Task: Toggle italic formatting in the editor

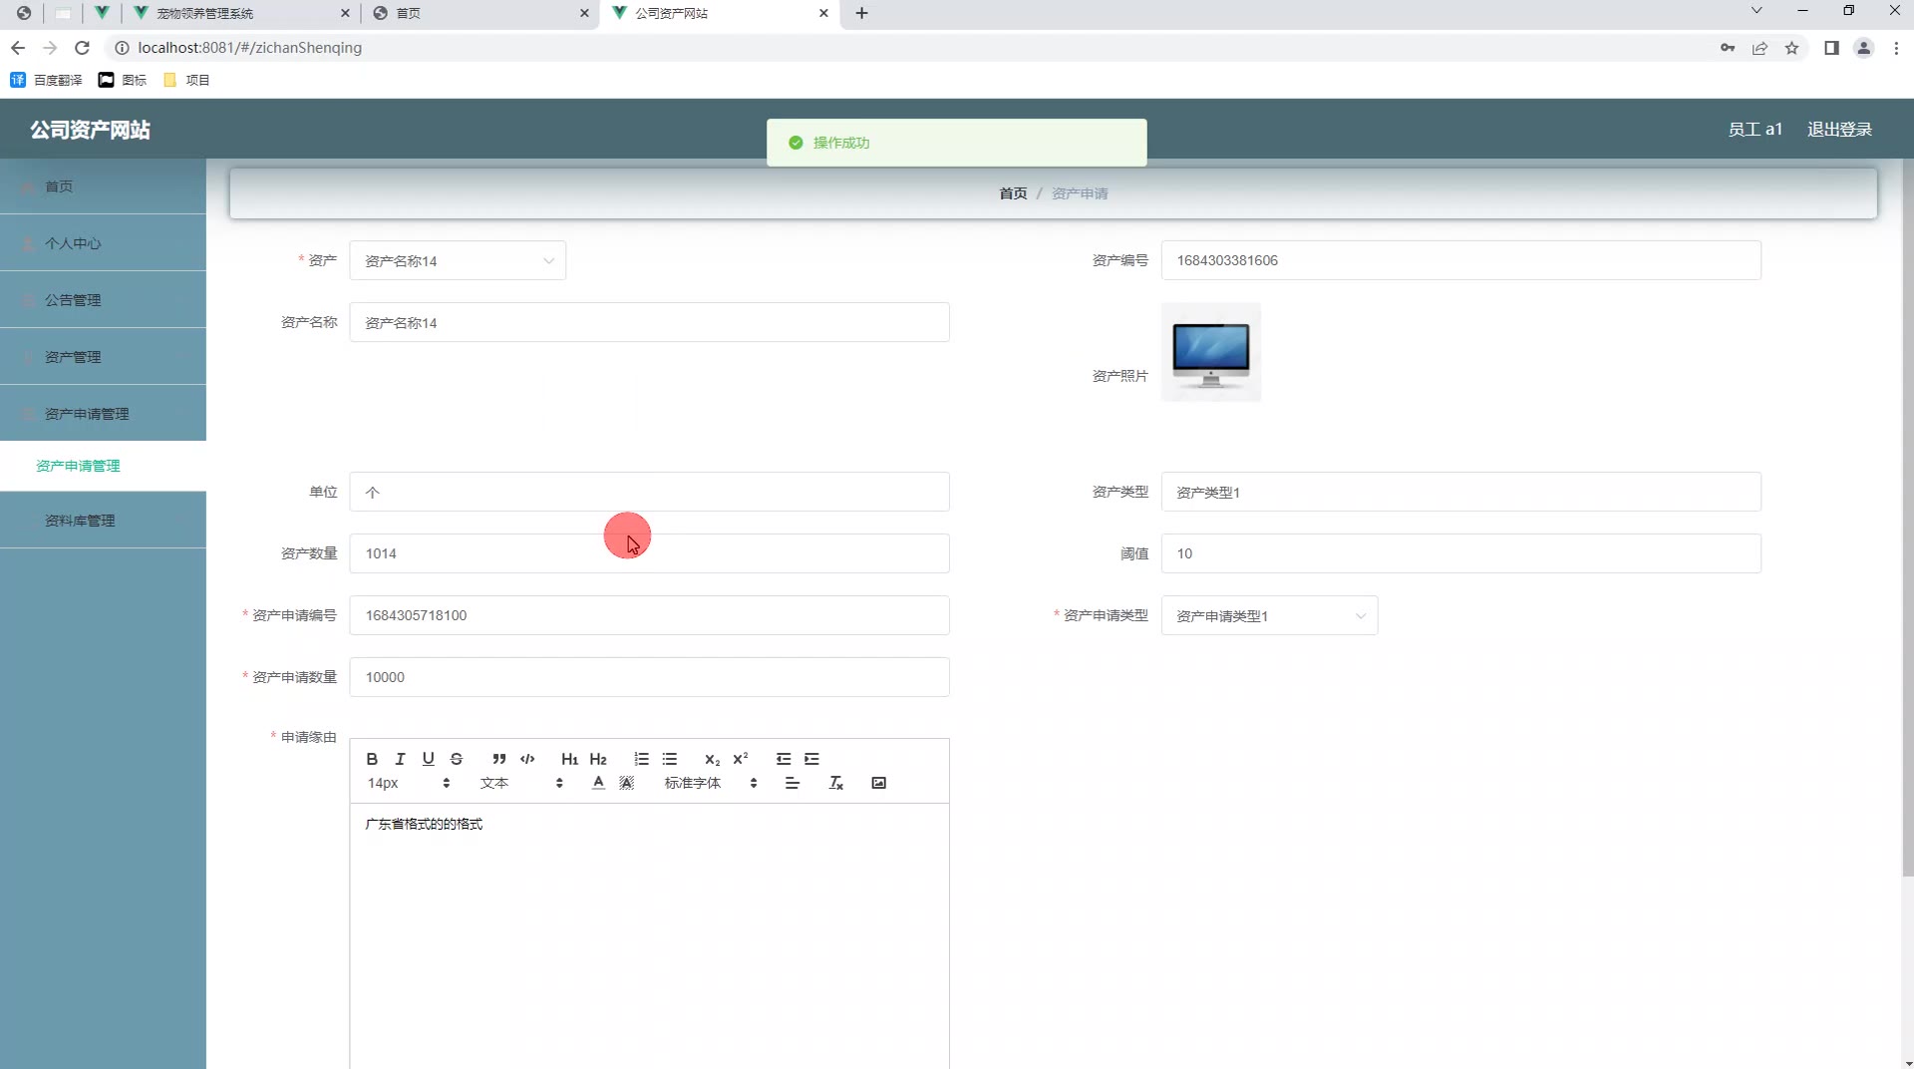Action: (x=400, y=759)
